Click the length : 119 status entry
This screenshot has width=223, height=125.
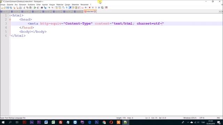[121, 118]
